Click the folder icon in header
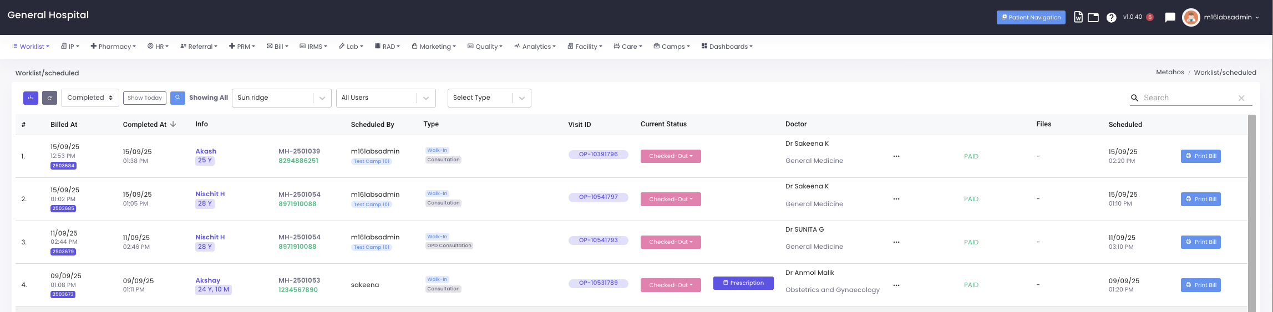The height and width of the screenshot is (312, 1273). coord(1093,18)
